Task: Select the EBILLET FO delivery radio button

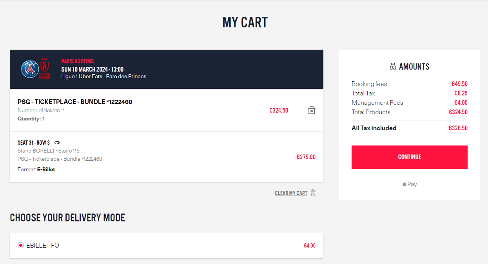Action: point(21,245)
